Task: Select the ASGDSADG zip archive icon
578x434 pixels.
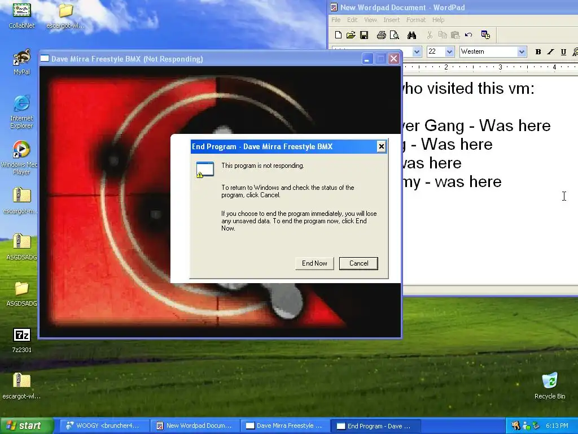Action: pos(22,247)
